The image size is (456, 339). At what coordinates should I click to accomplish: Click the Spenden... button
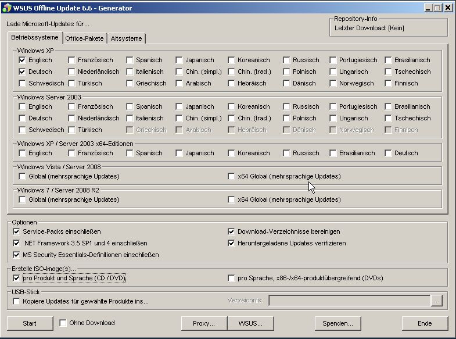[338, 323]
